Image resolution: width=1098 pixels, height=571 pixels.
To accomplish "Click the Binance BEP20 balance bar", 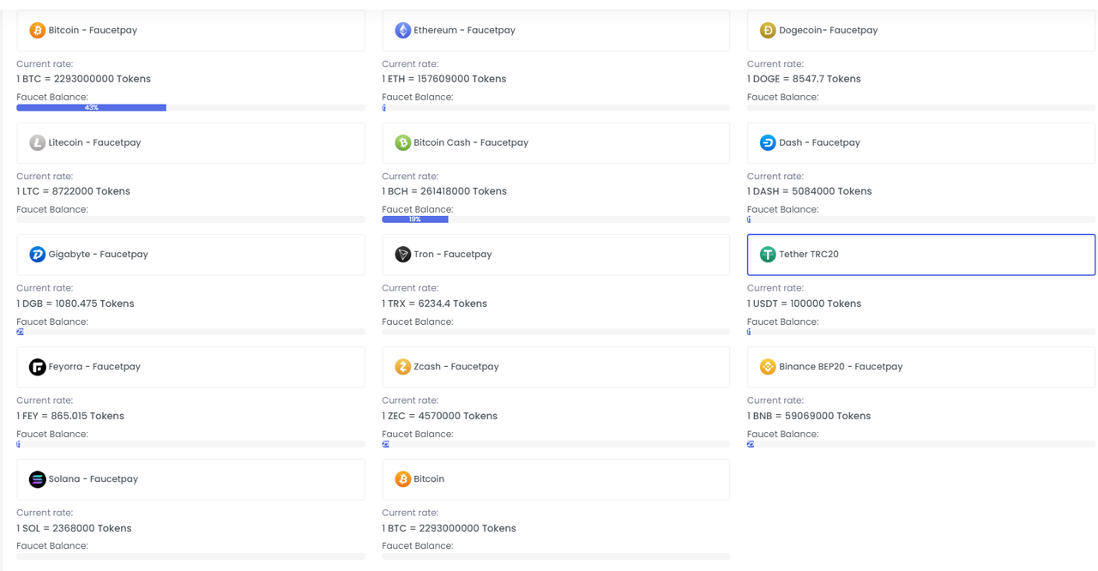I will tap(921, 444).
